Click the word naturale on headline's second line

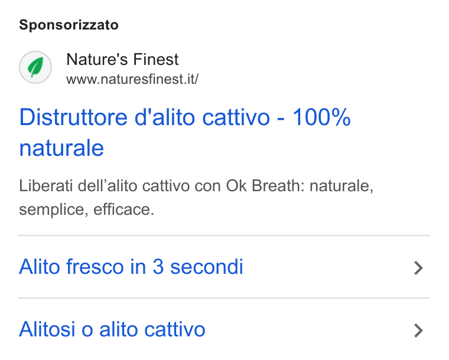[x=61, y=148]
